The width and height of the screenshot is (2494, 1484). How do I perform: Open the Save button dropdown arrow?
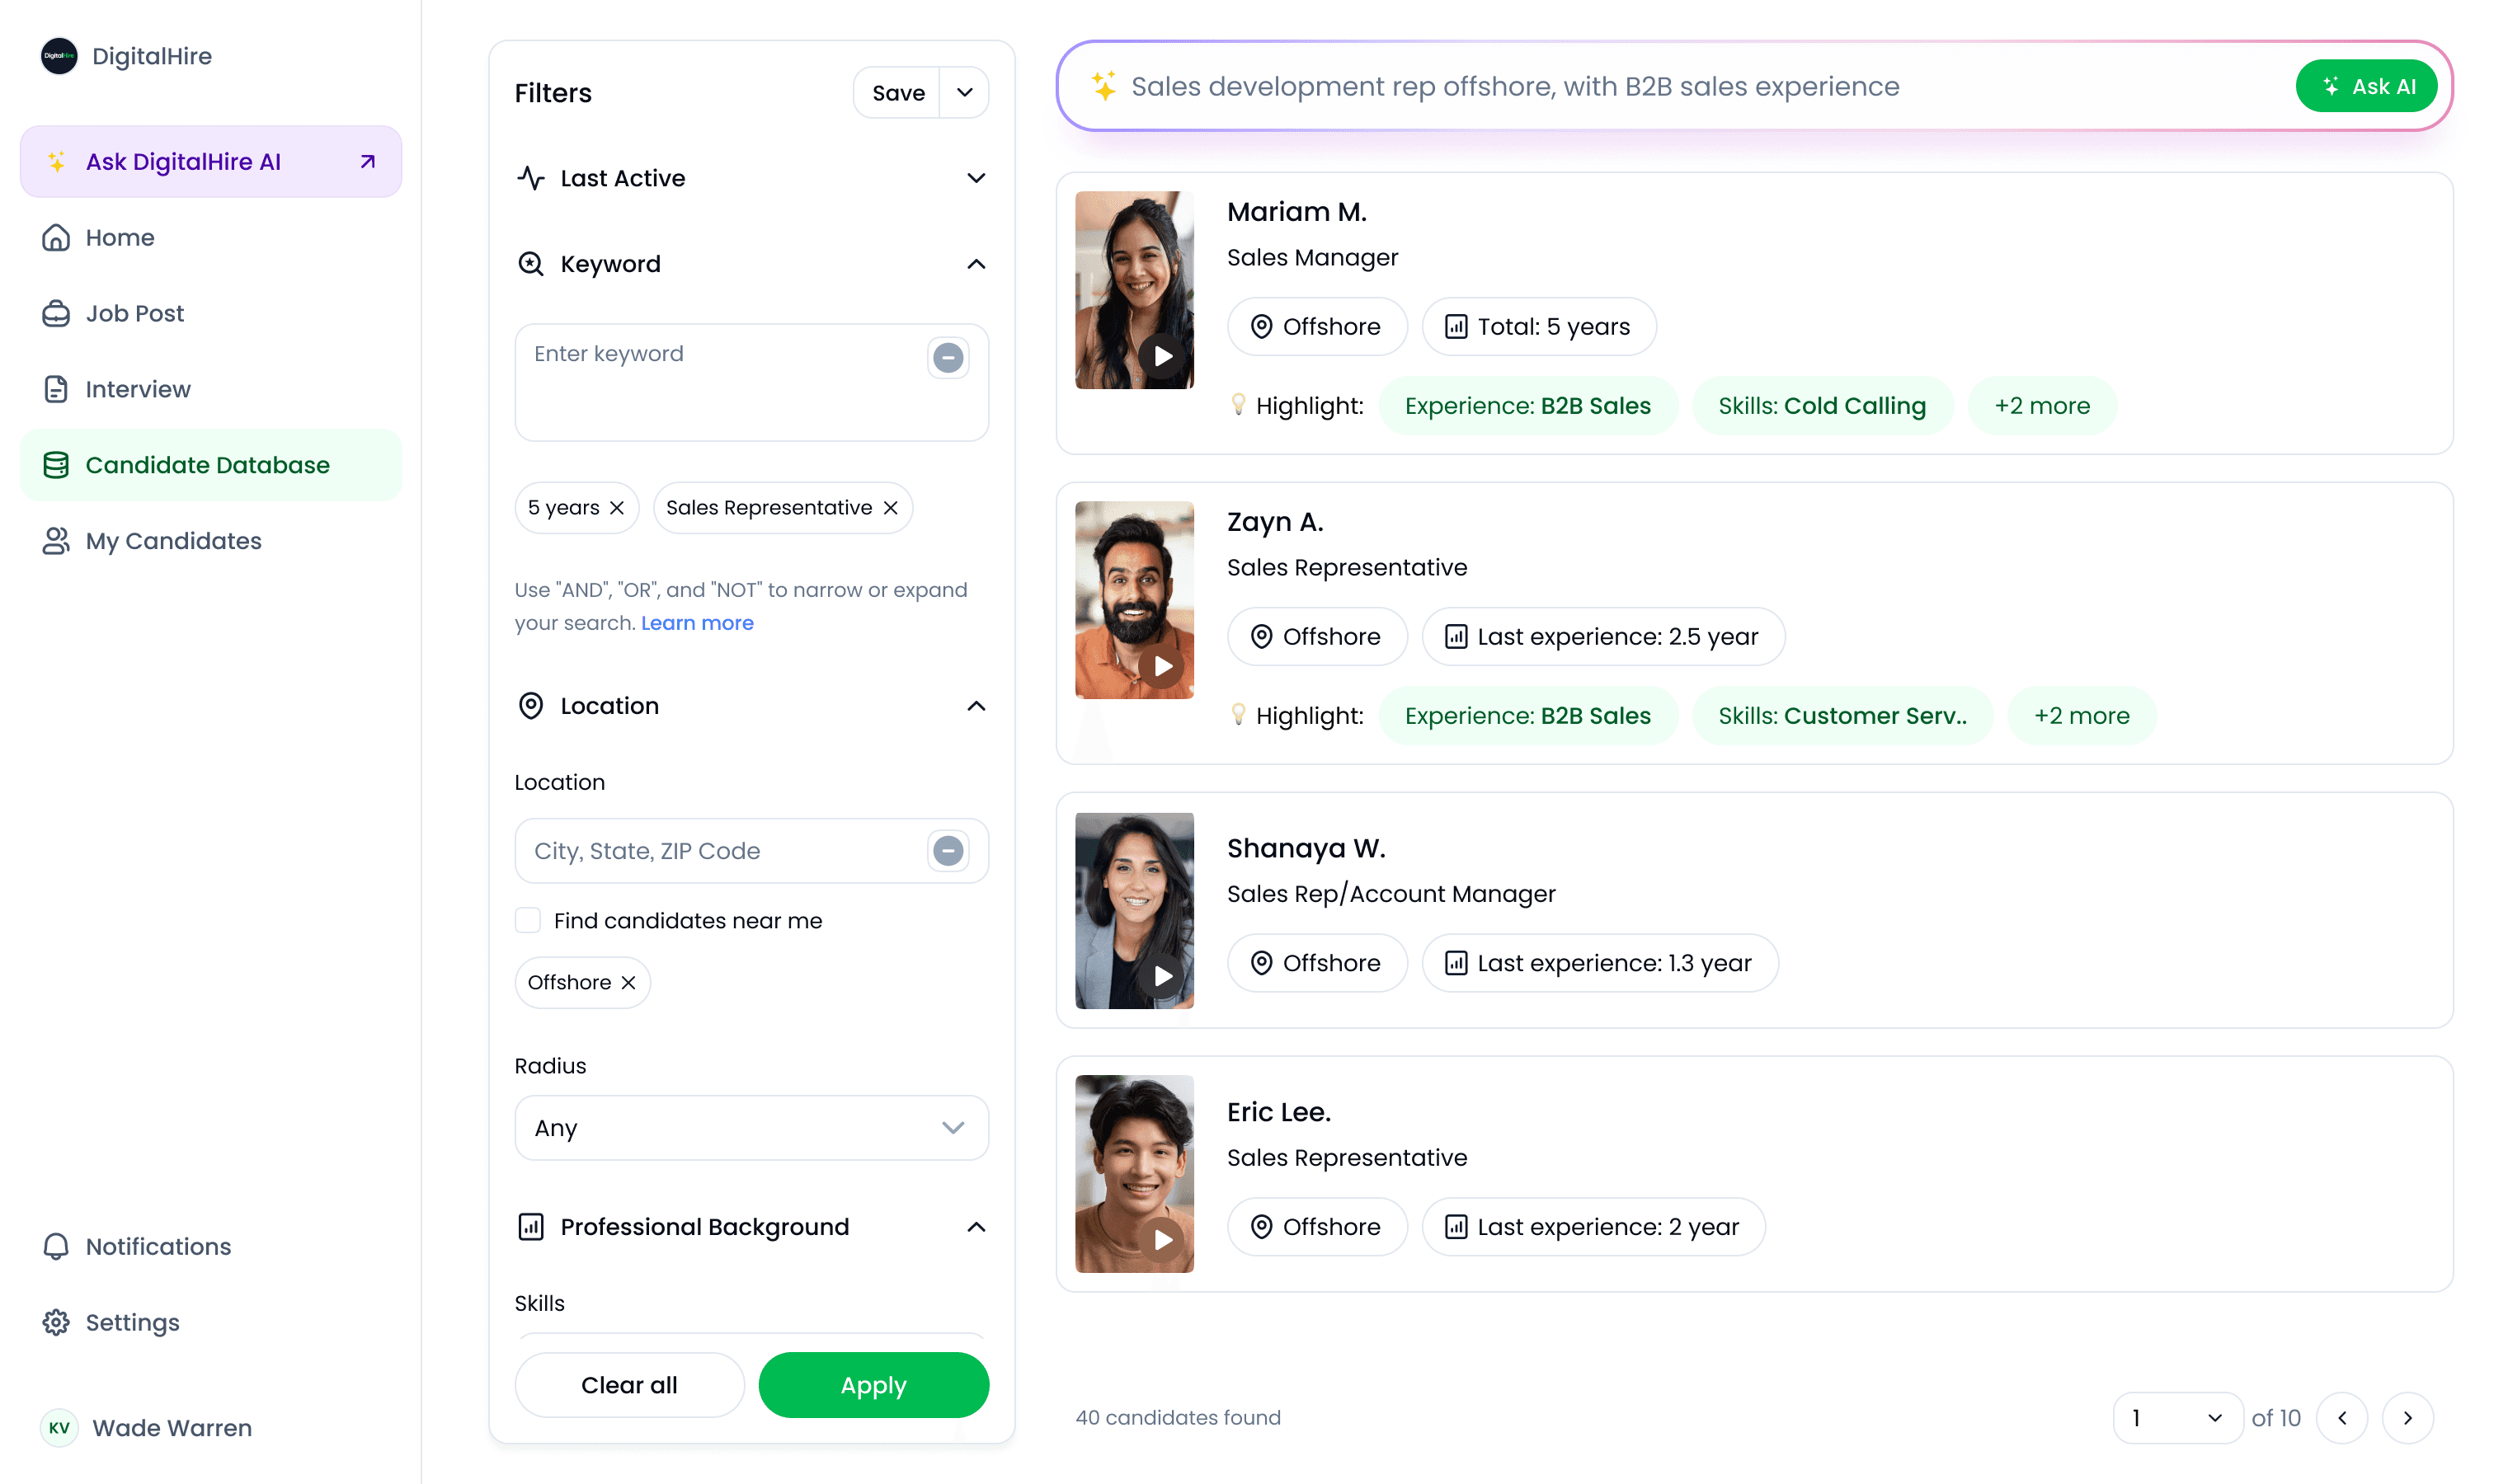(x=964, y=93)
